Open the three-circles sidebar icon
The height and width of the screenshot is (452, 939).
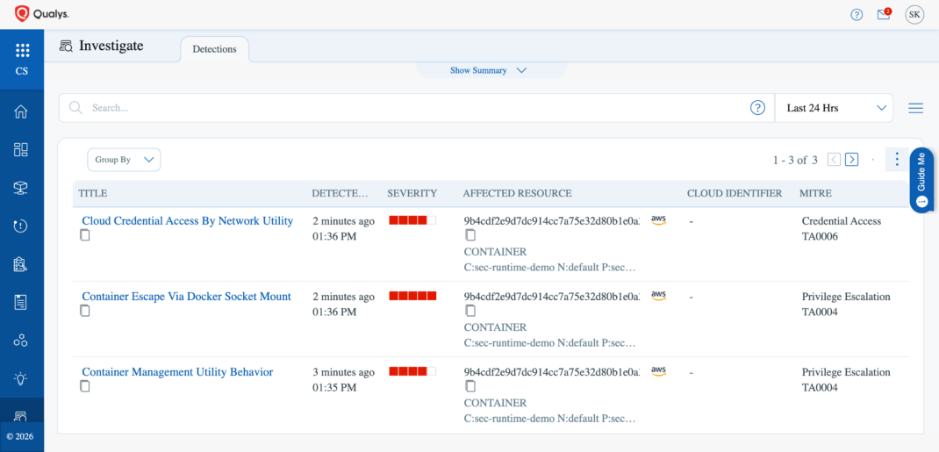(x=21, y=341)
